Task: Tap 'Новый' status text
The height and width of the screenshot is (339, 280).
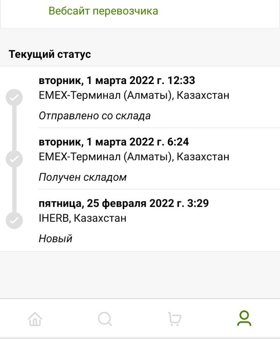Action: (56, 239)
